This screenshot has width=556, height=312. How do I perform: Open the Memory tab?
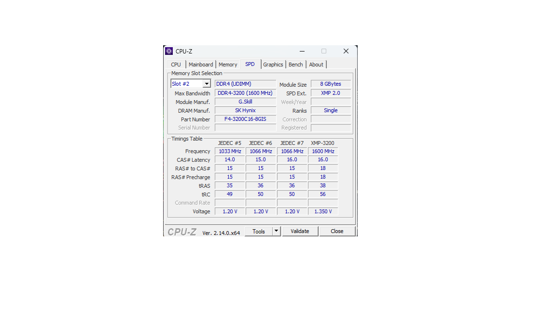coord(228,65)
